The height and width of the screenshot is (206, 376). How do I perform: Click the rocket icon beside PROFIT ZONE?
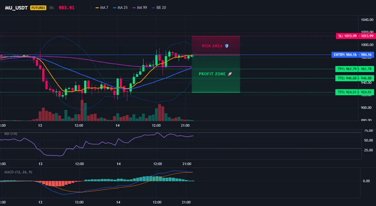(230, 74)
